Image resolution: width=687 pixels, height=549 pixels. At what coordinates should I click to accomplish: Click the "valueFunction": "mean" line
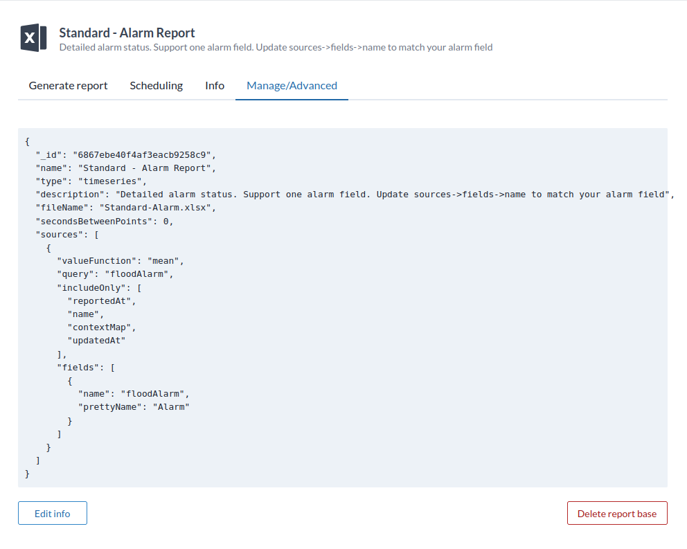pyautogui.click(x=120, y=261)
